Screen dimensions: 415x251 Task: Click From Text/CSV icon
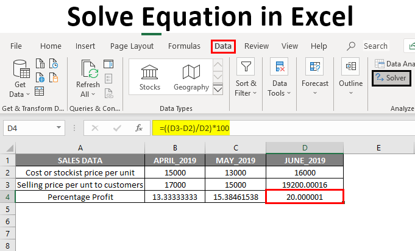(40, 64)
